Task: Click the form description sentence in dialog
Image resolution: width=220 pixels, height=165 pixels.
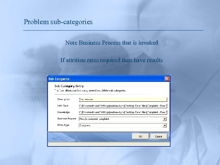Action: pos(90,90)
